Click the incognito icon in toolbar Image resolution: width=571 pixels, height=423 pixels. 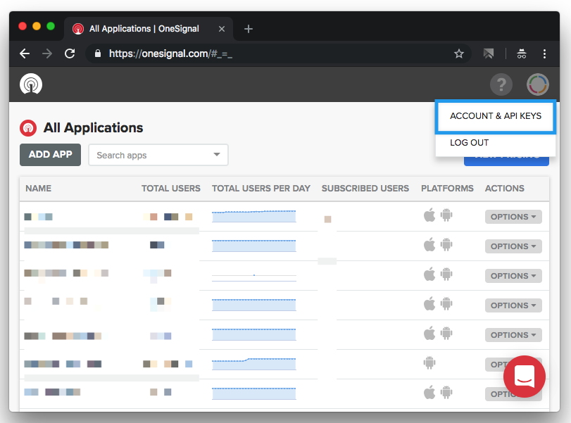tap(522, 54)
